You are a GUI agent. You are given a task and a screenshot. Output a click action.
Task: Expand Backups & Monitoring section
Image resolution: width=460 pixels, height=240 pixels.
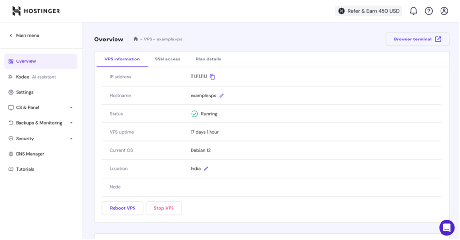[x=41, y=123]
